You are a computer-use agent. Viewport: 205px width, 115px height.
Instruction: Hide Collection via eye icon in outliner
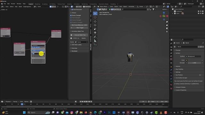(x=201, y=11)
